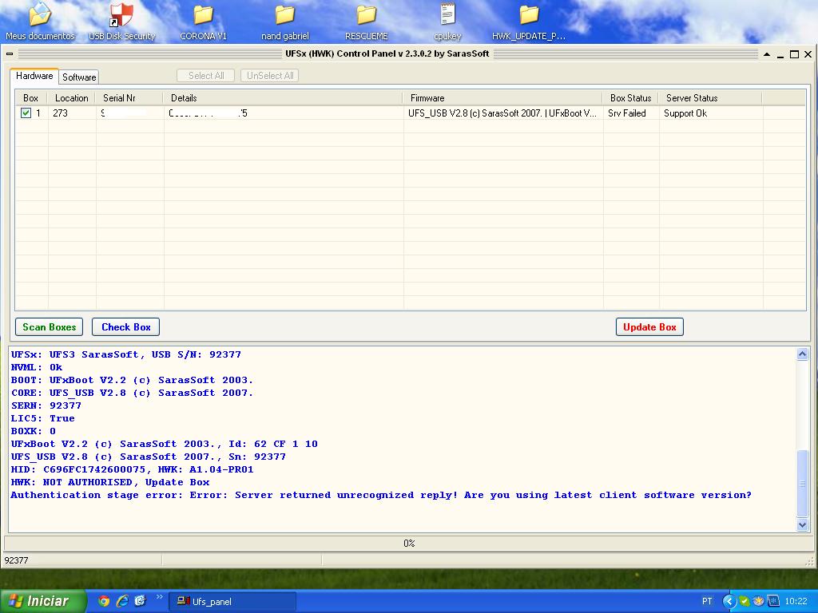Image resolution: width=818 pixels, height=613 pixels.
Task: Launch Chrome from quick launch bar
Action: (104, 601)
